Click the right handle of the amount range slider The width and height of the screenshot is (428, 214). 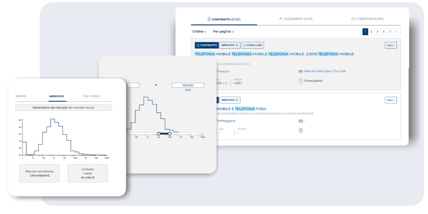click(x=170, y=134)
